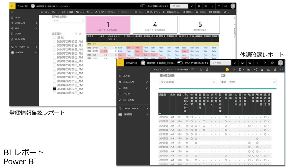Open the comments icon in front window toolbar
This screenshot has width=298, height=168.
tap(234, 69)
